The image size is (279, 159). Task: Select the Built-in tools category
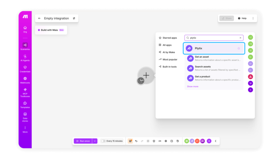tap(167, 67)
